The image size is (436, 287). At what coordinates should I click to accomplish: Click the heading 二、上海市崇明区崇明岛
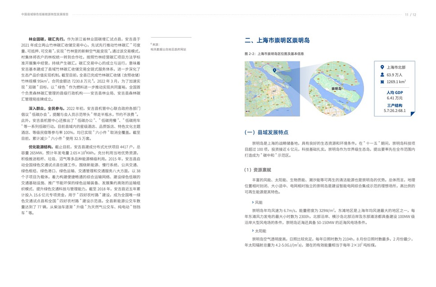tap(277, 40)
